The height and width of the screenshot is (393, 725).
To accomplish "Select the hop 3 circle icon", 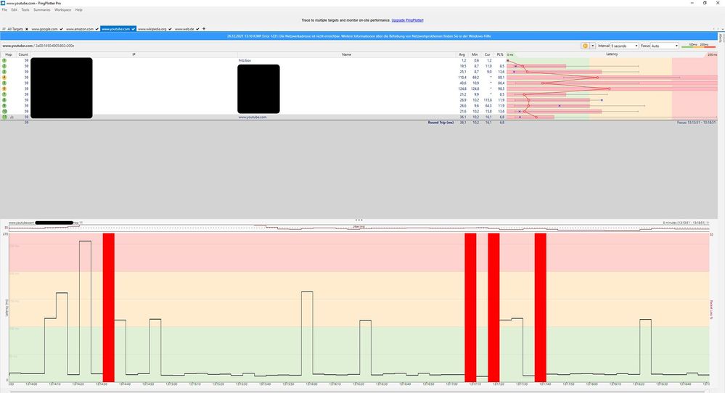I will pyautogui.click(x=4, y=72).
